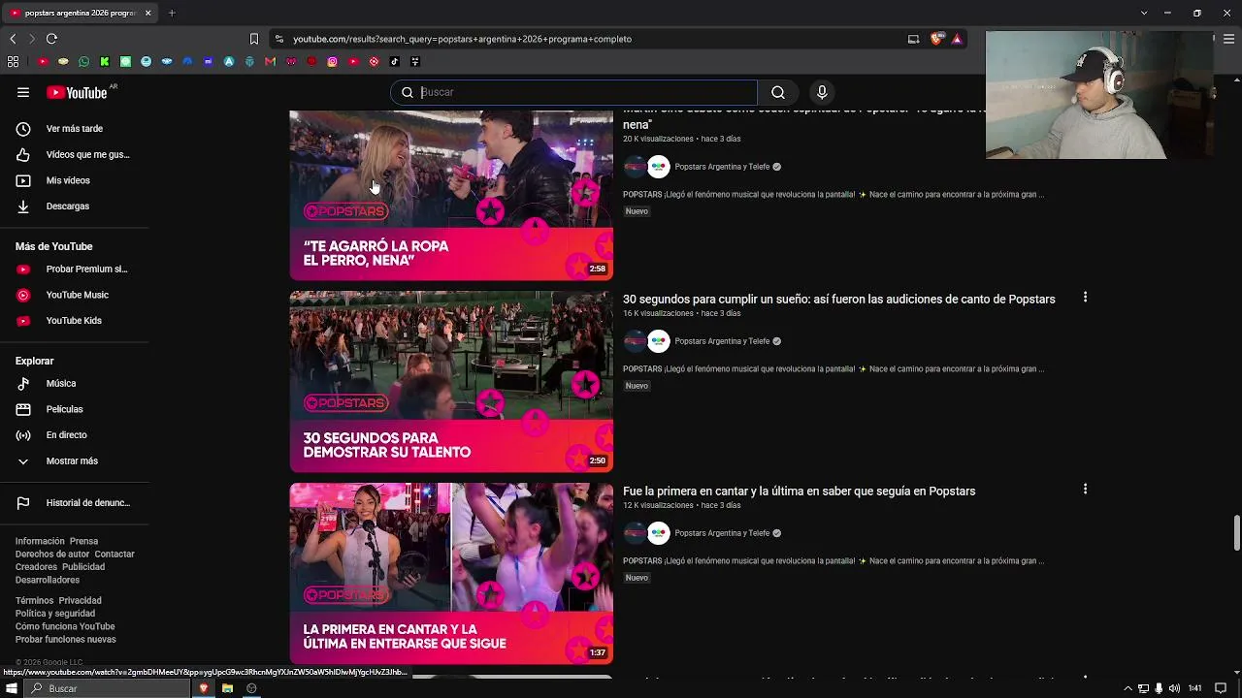Open the Prensa footer link
Image resolution: width=1242 pixels, height=698 pixels.
83,542
